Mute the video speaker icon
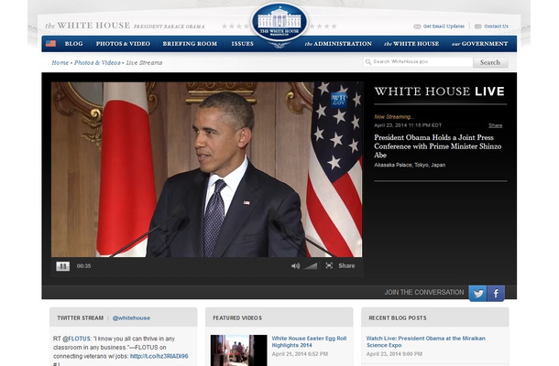Screen dimensions: 559x366 click(295, 266)
